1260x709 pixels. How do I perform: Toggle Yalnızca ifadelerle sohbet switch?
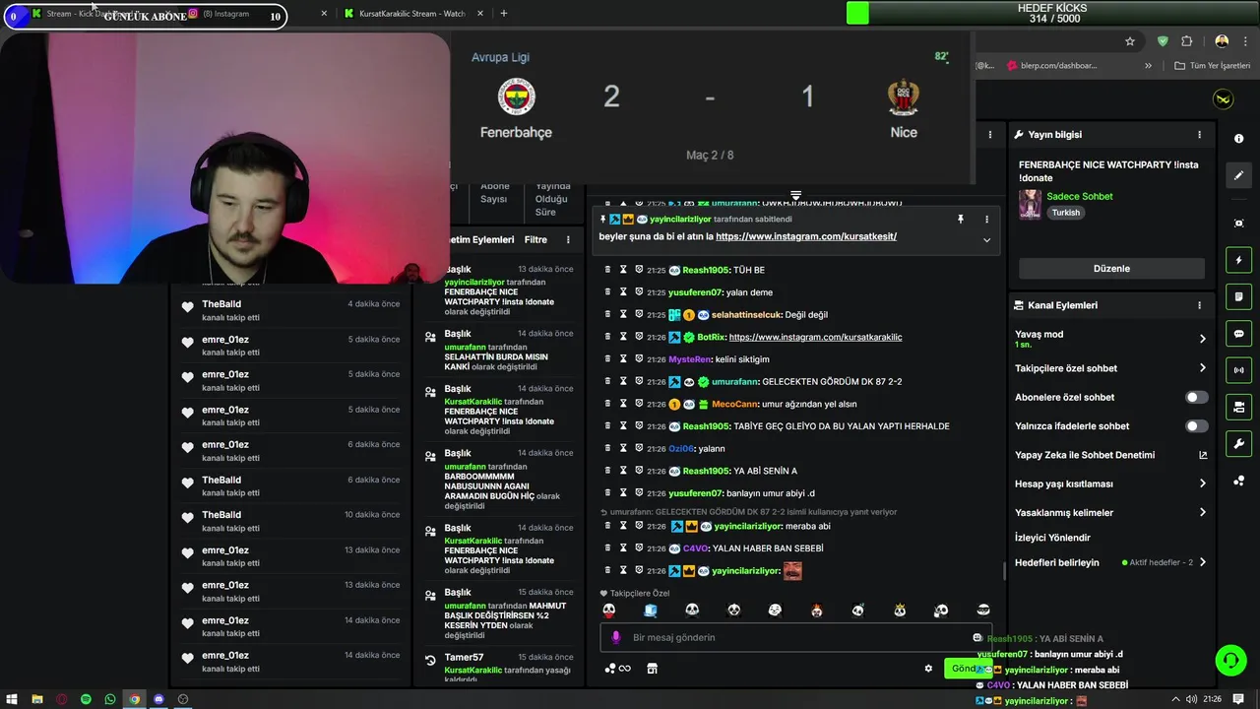[1196, 426]
